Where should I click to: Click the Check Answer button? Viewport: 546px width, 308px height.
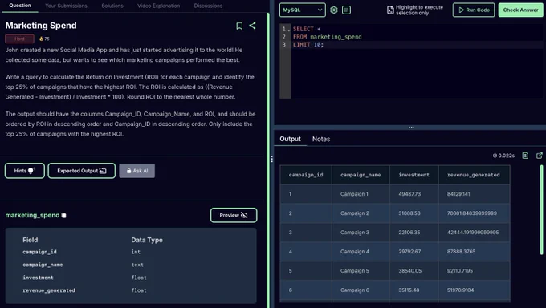coord(520,10)
